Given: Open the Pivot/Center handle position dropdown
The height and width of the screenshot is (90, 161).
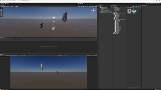Looking at the screenshot, I should [3, 6].
